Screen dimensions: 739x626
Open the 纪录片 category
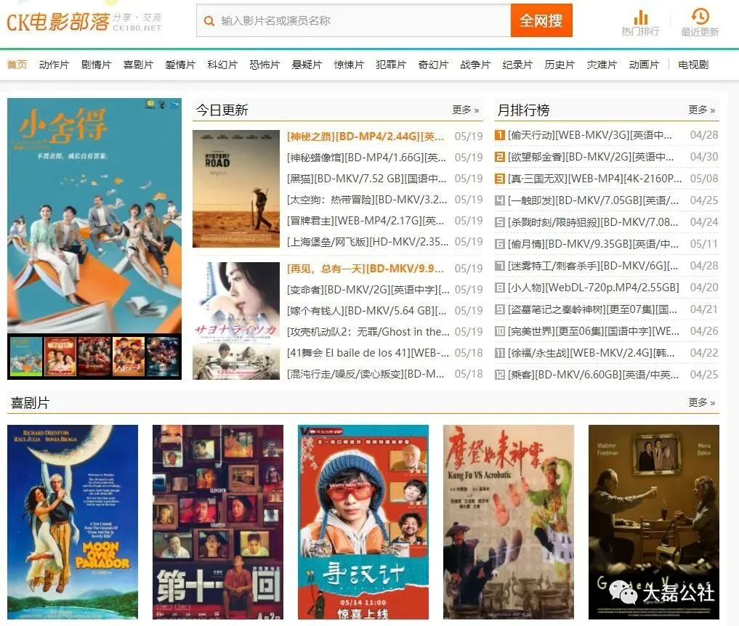coord(517,65)
